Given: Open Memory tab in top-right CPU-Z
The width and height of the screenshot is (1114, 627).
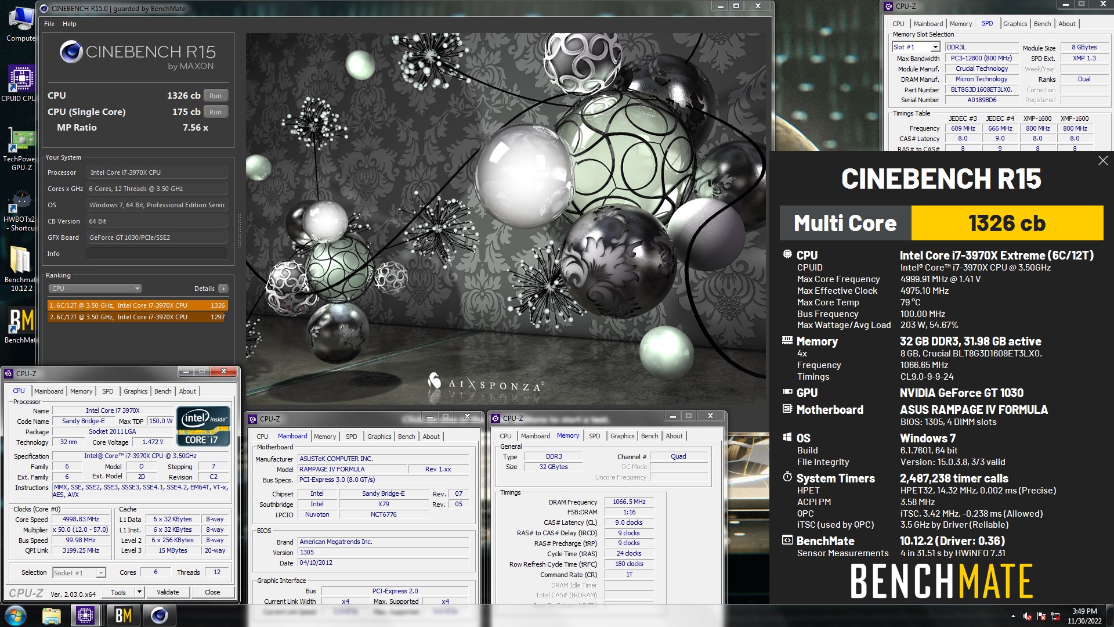Looking at the screenshot, I should [960, 24].
